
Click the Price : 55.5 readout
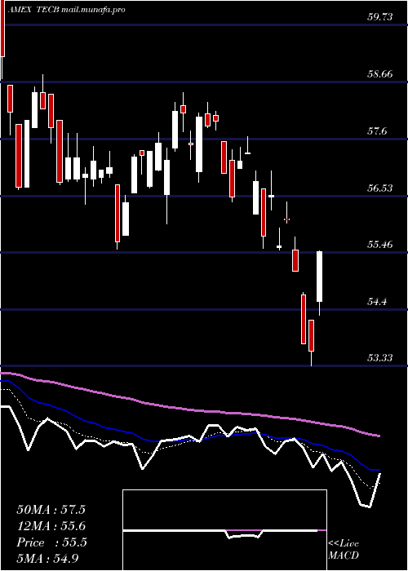(51, 542)
